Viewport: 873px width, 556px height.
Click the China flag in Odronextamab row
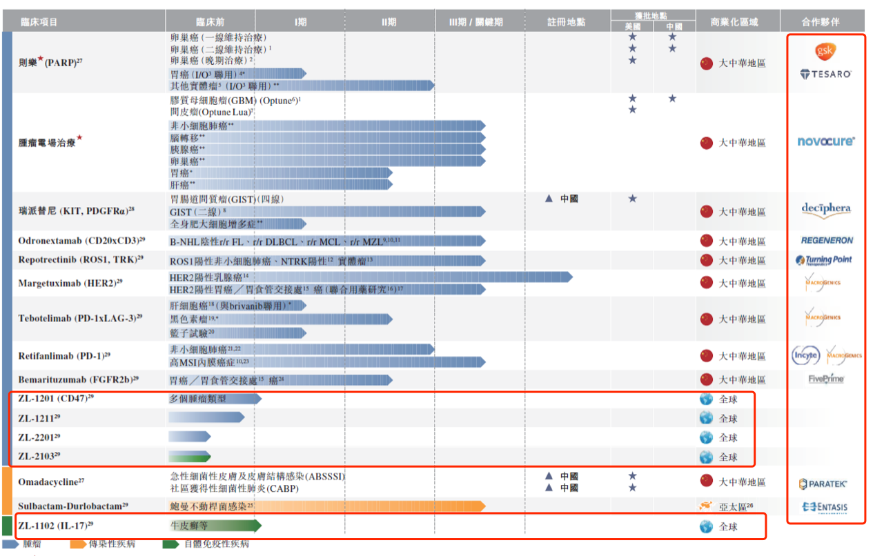(706, 241)
